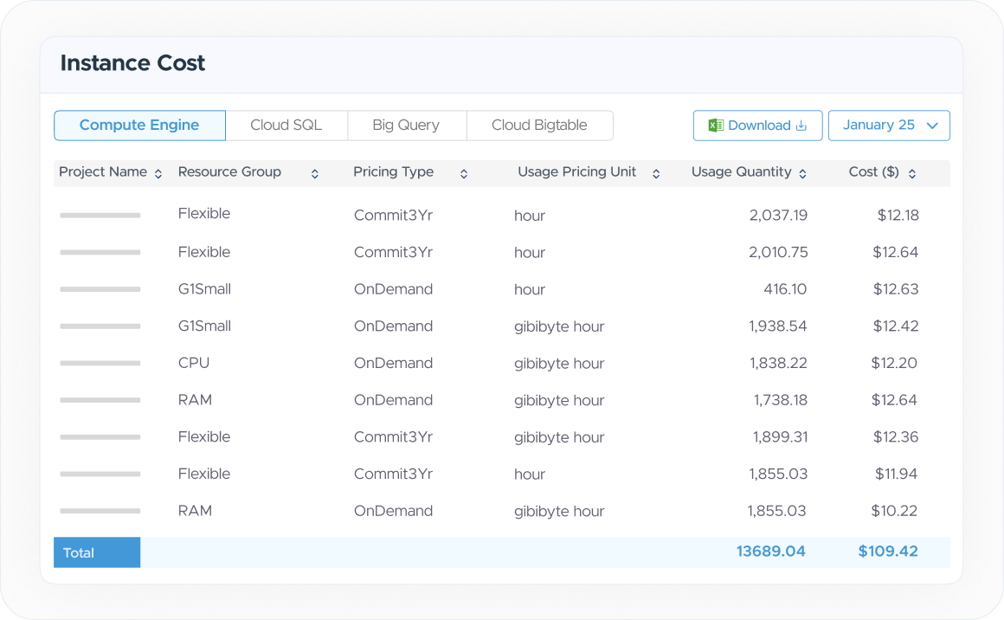Sort by the Cost ($) sort arrows

click(x=912, y=173)
